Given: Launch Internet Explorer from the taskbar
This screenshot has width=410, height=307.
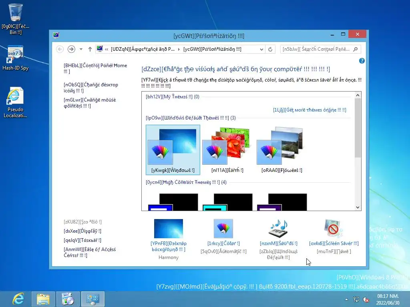Looking at the screenshot, I should pyautogui.click(x=18, y=299).
